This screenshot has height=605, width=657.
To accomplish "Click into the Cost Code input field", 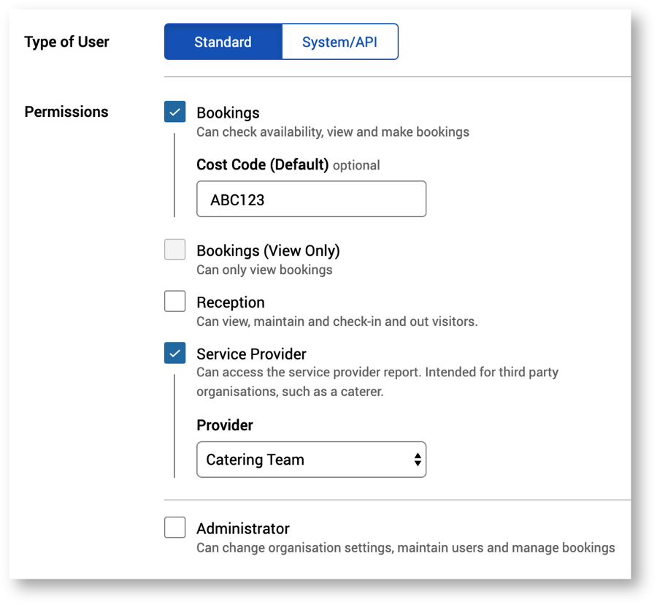I will [311, 199].
